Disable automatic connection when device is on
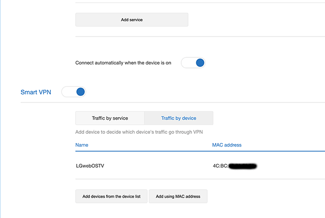The width and height of the screenshot is (325, 218). [193, 63]
